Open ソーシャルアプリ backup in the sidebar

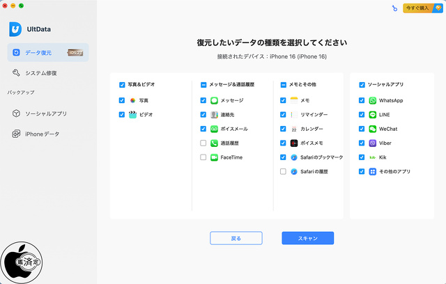coord(48,113)
